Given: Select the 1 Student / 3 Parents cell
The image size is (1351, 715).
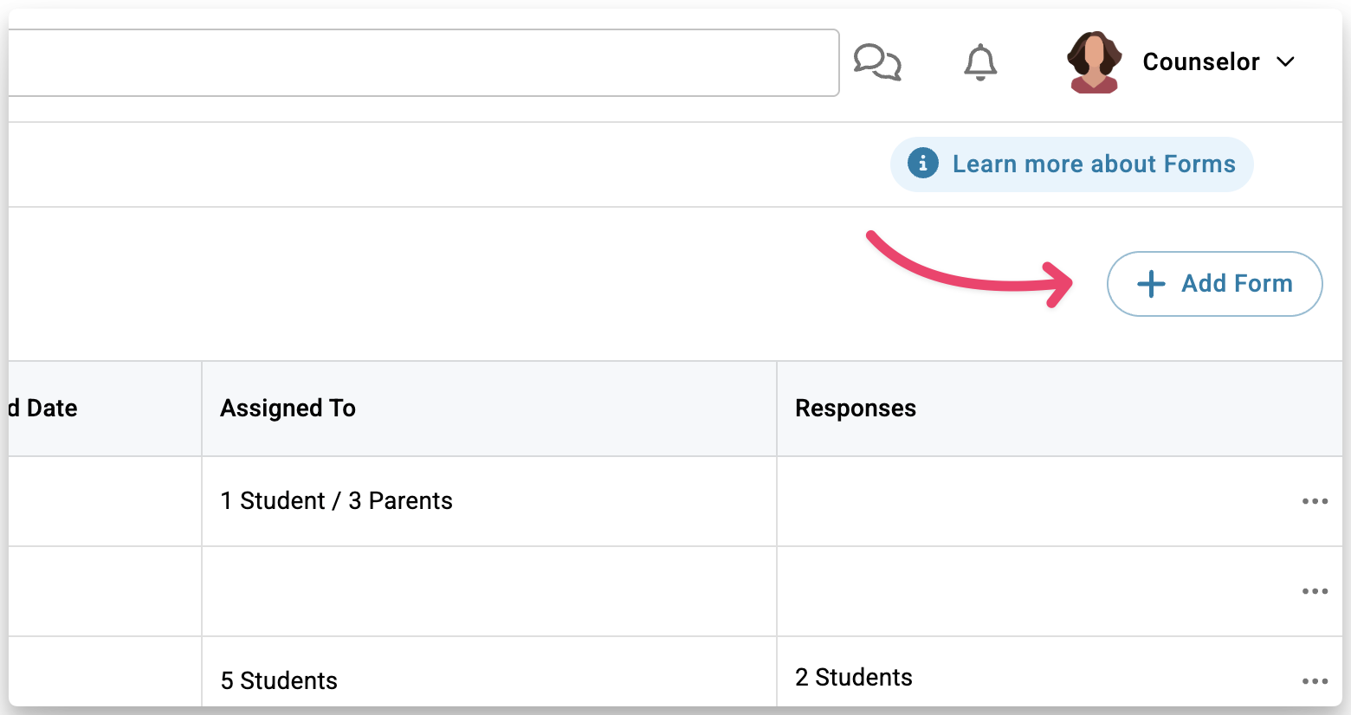Looking at the screenshot, I should tap(336, 501).
